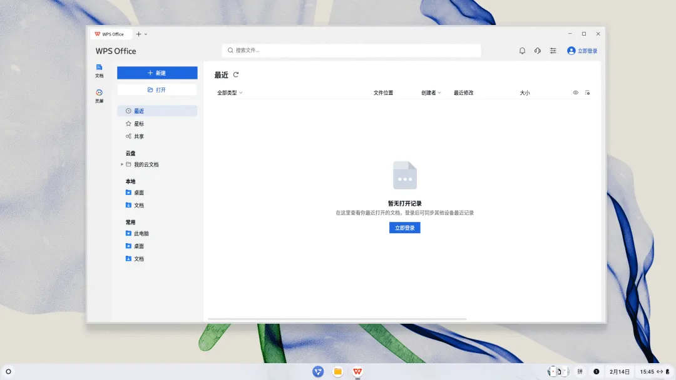Click 最近修改 column header
This screenshot has width=676, height=380.
click(x=463, y=92)
